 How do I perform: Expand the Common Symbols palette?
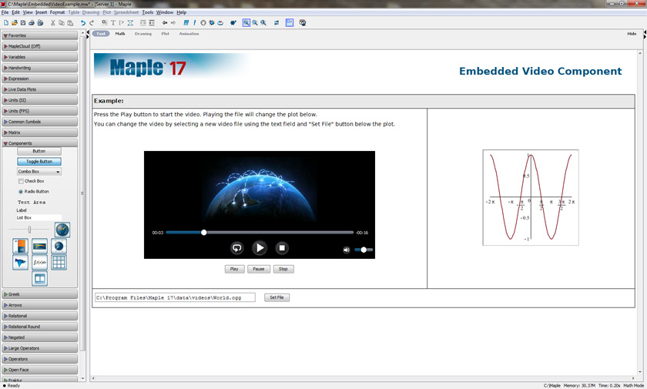[39, 122]
